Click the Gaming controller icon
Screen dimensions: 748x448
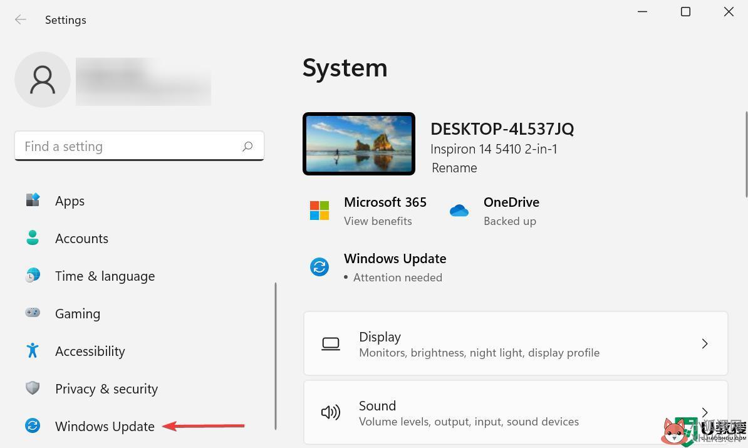click(x=33, y=313)
